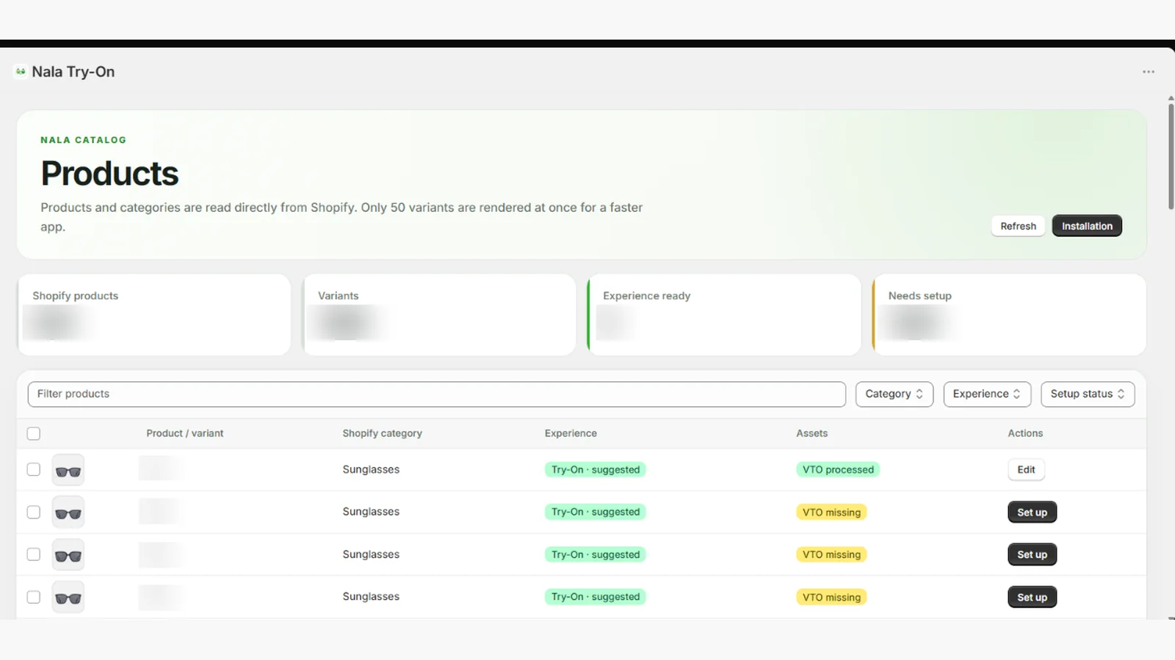The height and width of the screenshot is (660, 1175).
Task: Toggle the select-all checkbox in table header
Action: tap(34, 433)
